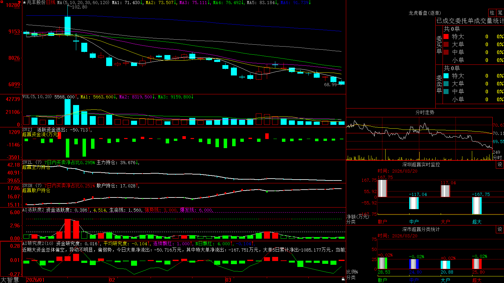Switch order view to 柱 mode
Screen dimensions: 504x283
[x=492, y=13]
